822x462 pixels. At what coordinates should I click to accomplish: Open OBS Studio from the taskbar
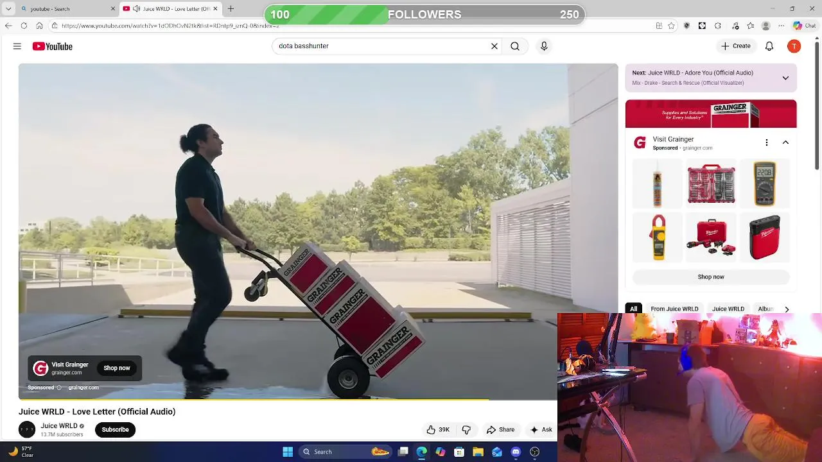(534, 452)
